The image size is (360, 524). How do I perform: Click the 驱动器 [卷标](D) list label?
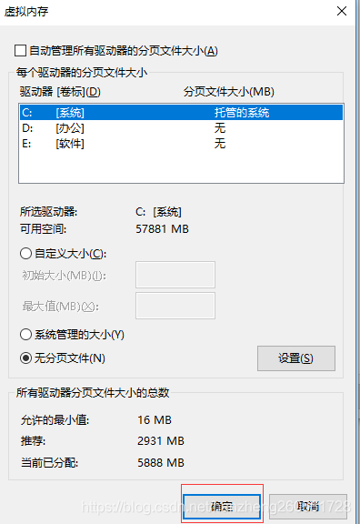pos(60,92)
